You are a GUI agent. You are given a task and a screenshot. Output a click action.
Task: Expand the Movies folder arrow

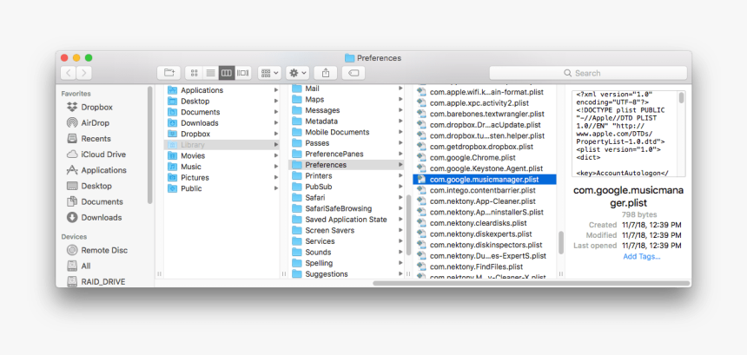click(x=276, y=155)
